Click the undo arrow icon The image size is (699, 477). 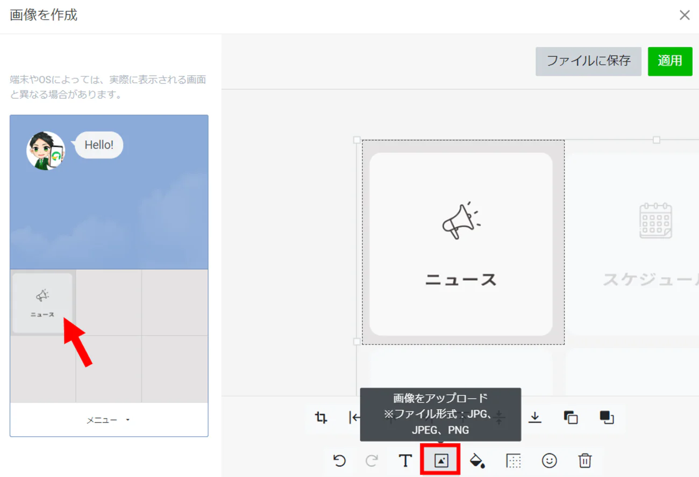339,460
